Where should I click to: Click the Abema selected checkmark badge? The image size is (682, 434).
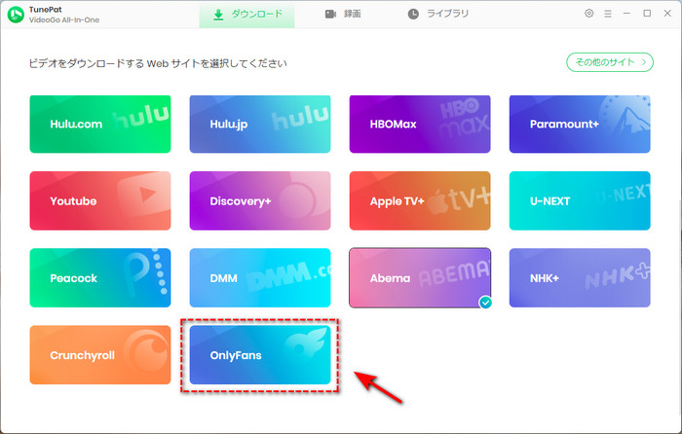[x=486, y=302]
